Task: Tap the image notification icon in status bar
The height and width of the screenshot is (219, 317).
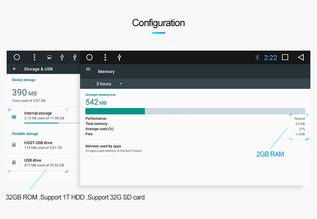Action: [x=49, y=57]
